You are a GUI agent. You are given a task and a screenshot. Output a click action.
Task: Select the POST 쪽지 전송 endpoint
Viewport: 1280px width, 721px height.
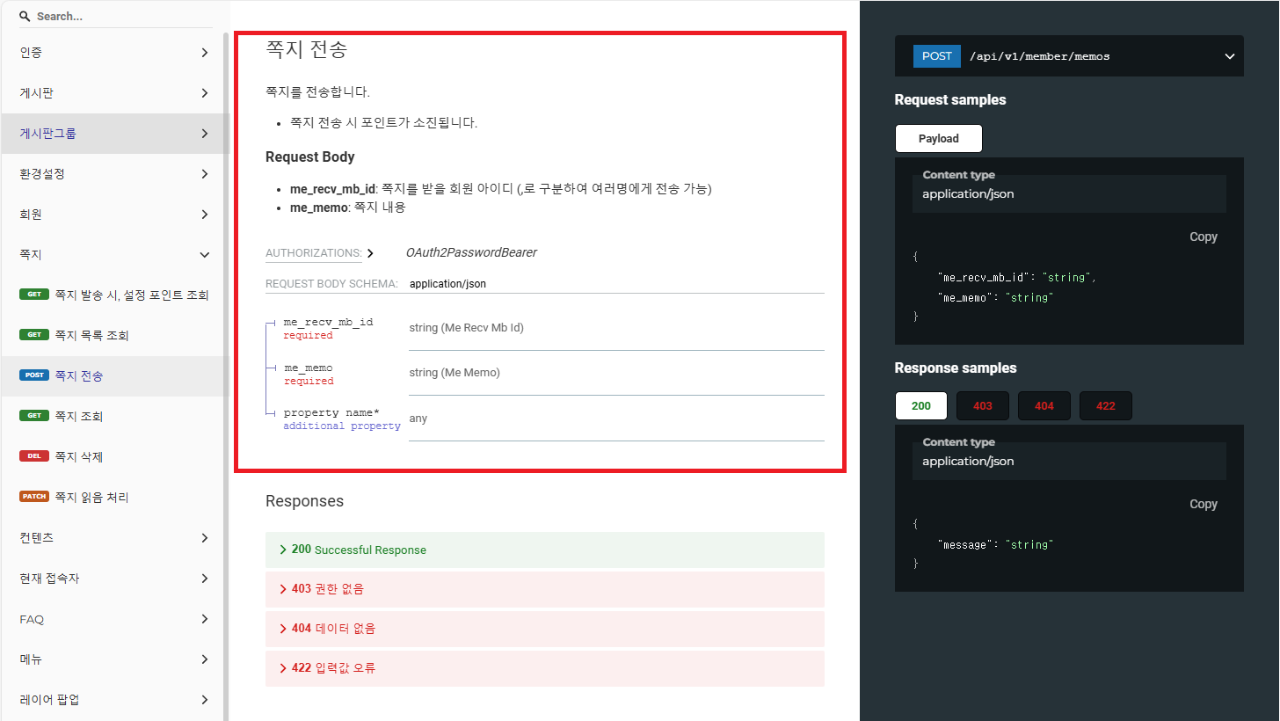point(78,375)
